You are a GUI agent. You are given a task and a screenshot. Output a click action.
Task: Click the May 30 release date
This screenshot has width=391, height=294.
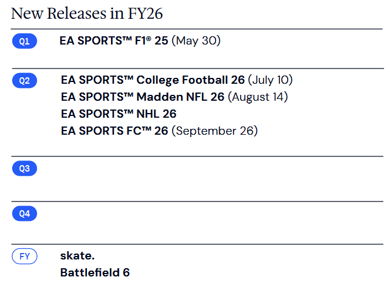click(196, 40)
